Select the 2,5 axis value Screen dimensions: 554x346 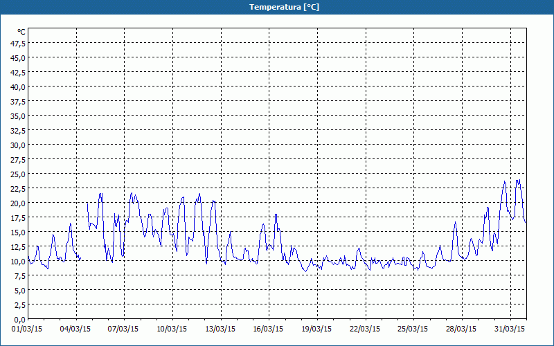click(x=20, y=305)
